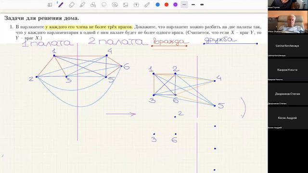This screenshot has height=173, width=308.
Task: Select Ustina Korchevaya participant tile
Action: (288, 46)
